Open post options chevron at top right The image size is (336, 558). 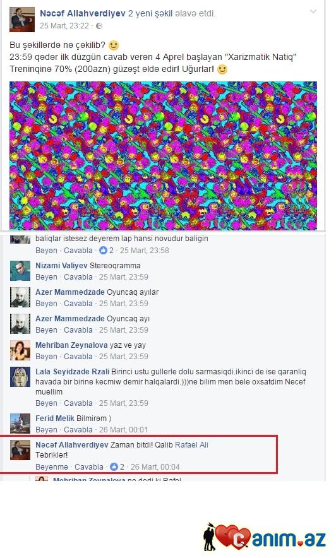pyautogui.click(x=313, y=12)
